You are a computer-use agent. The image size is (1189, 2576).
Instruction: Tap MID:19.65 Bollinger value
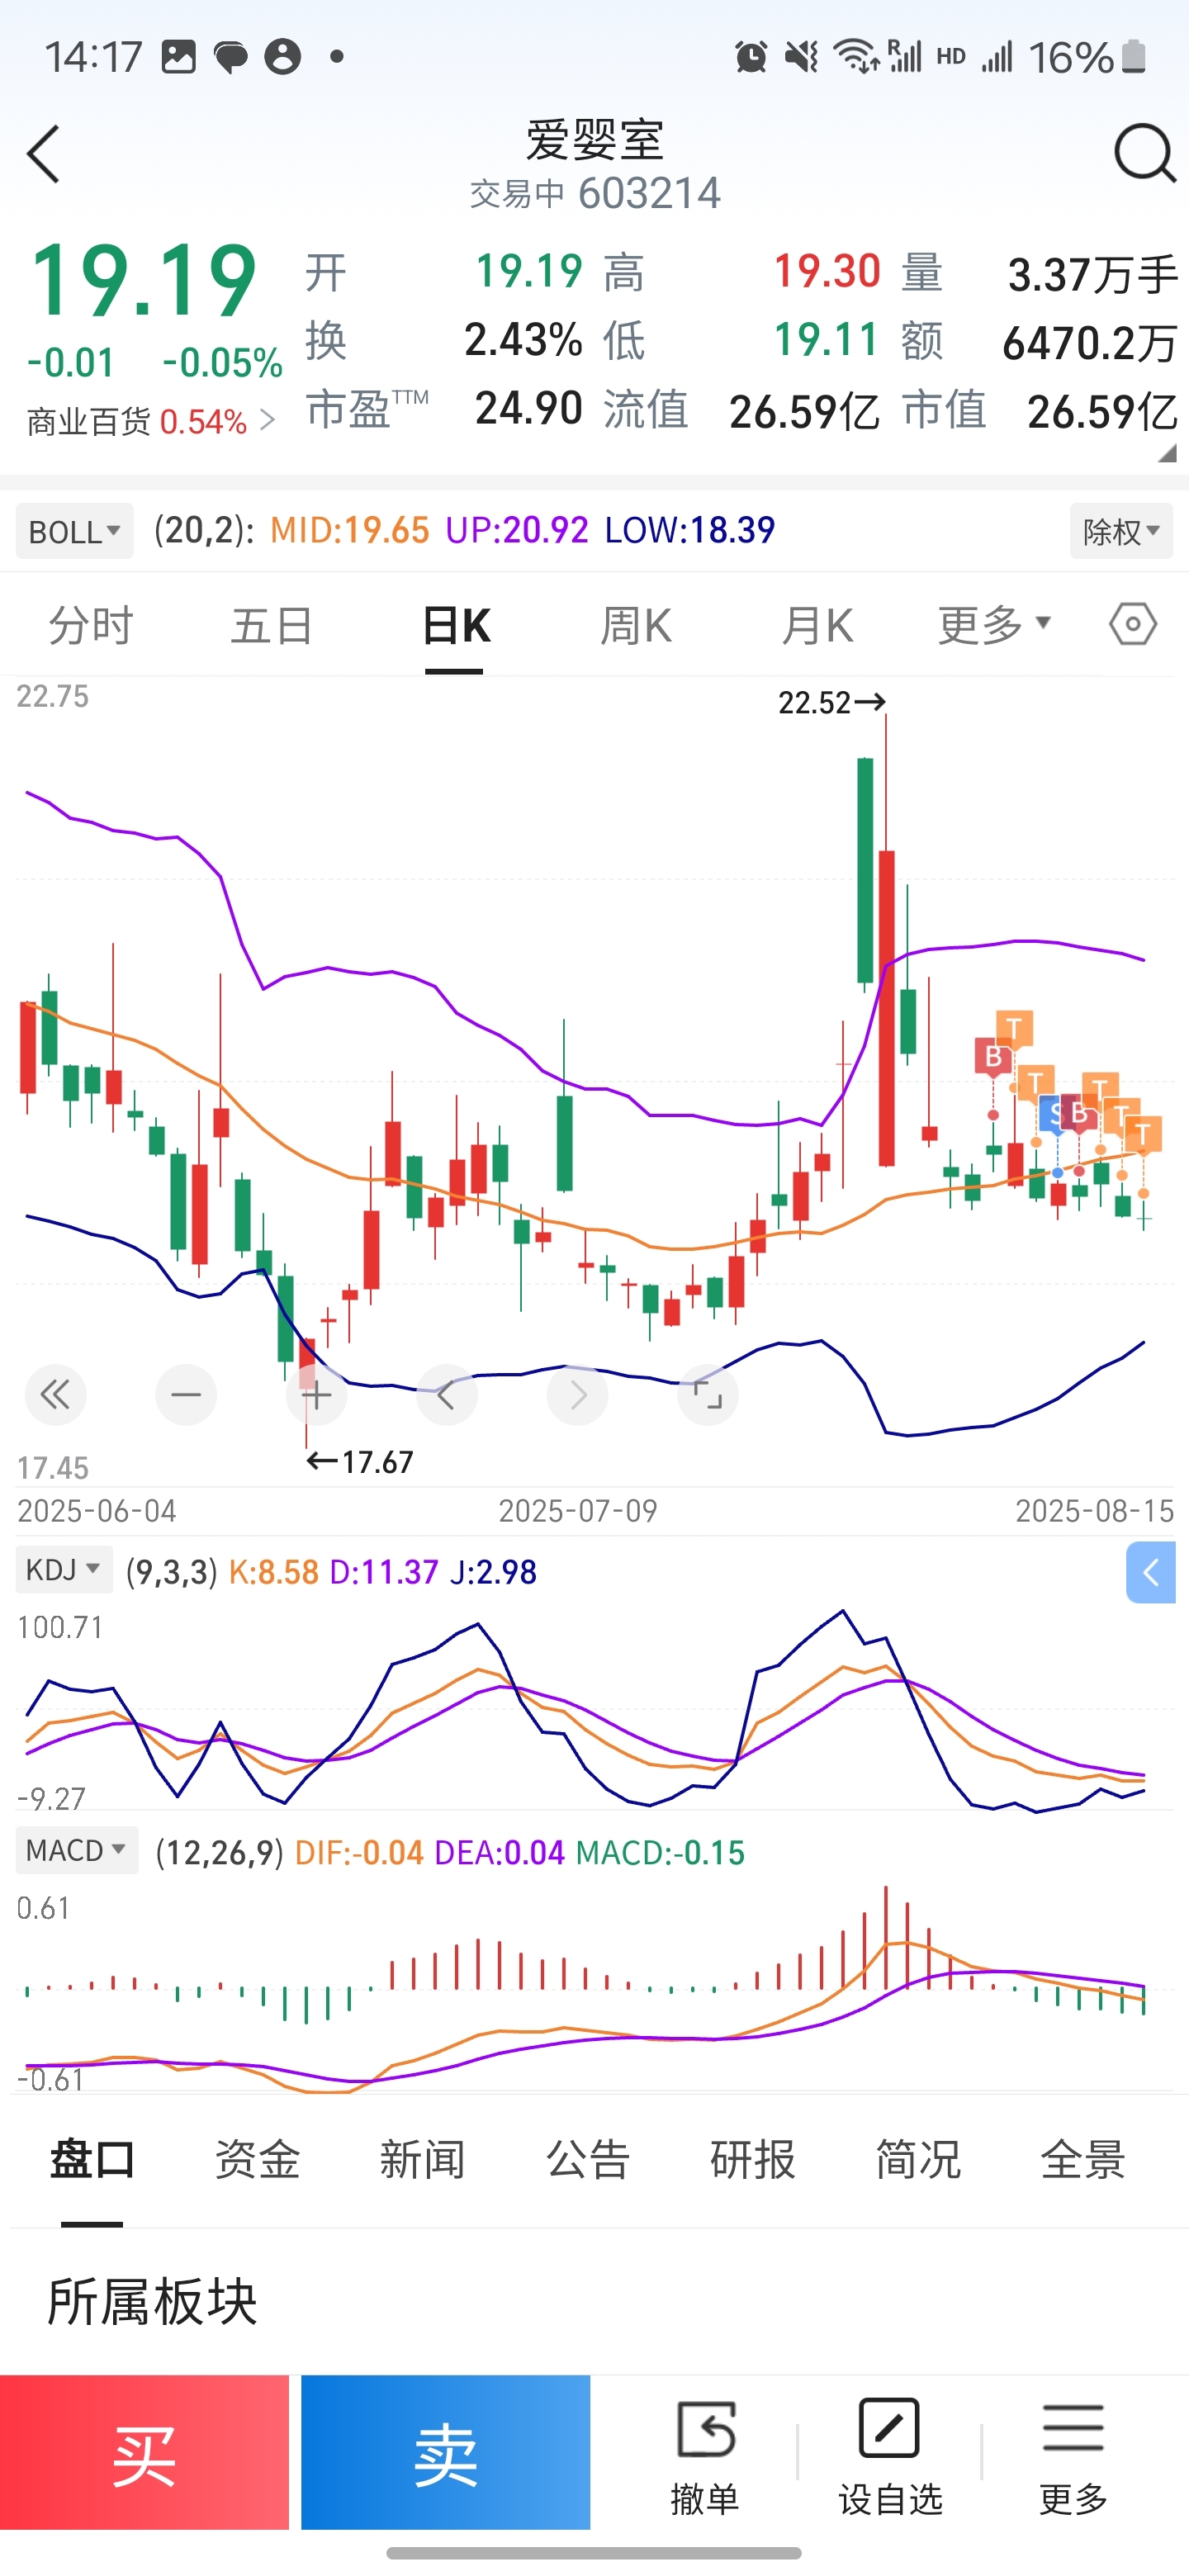pos(350,530)
